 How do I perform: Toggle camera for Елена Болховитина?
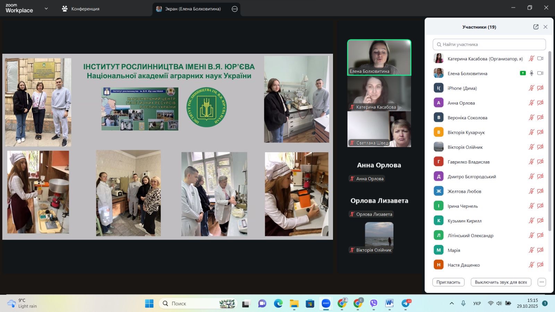click(540, 73)
